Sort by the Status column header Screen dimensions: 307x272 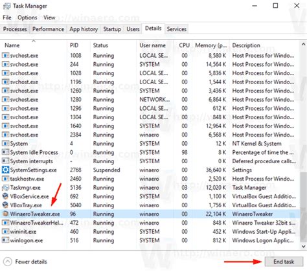[x=113, y=45]
